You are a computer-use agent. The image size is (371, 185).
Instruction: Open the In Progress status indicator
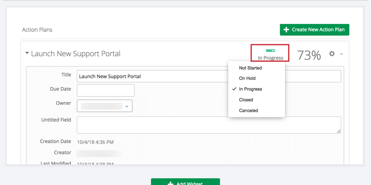click(270, 54)
